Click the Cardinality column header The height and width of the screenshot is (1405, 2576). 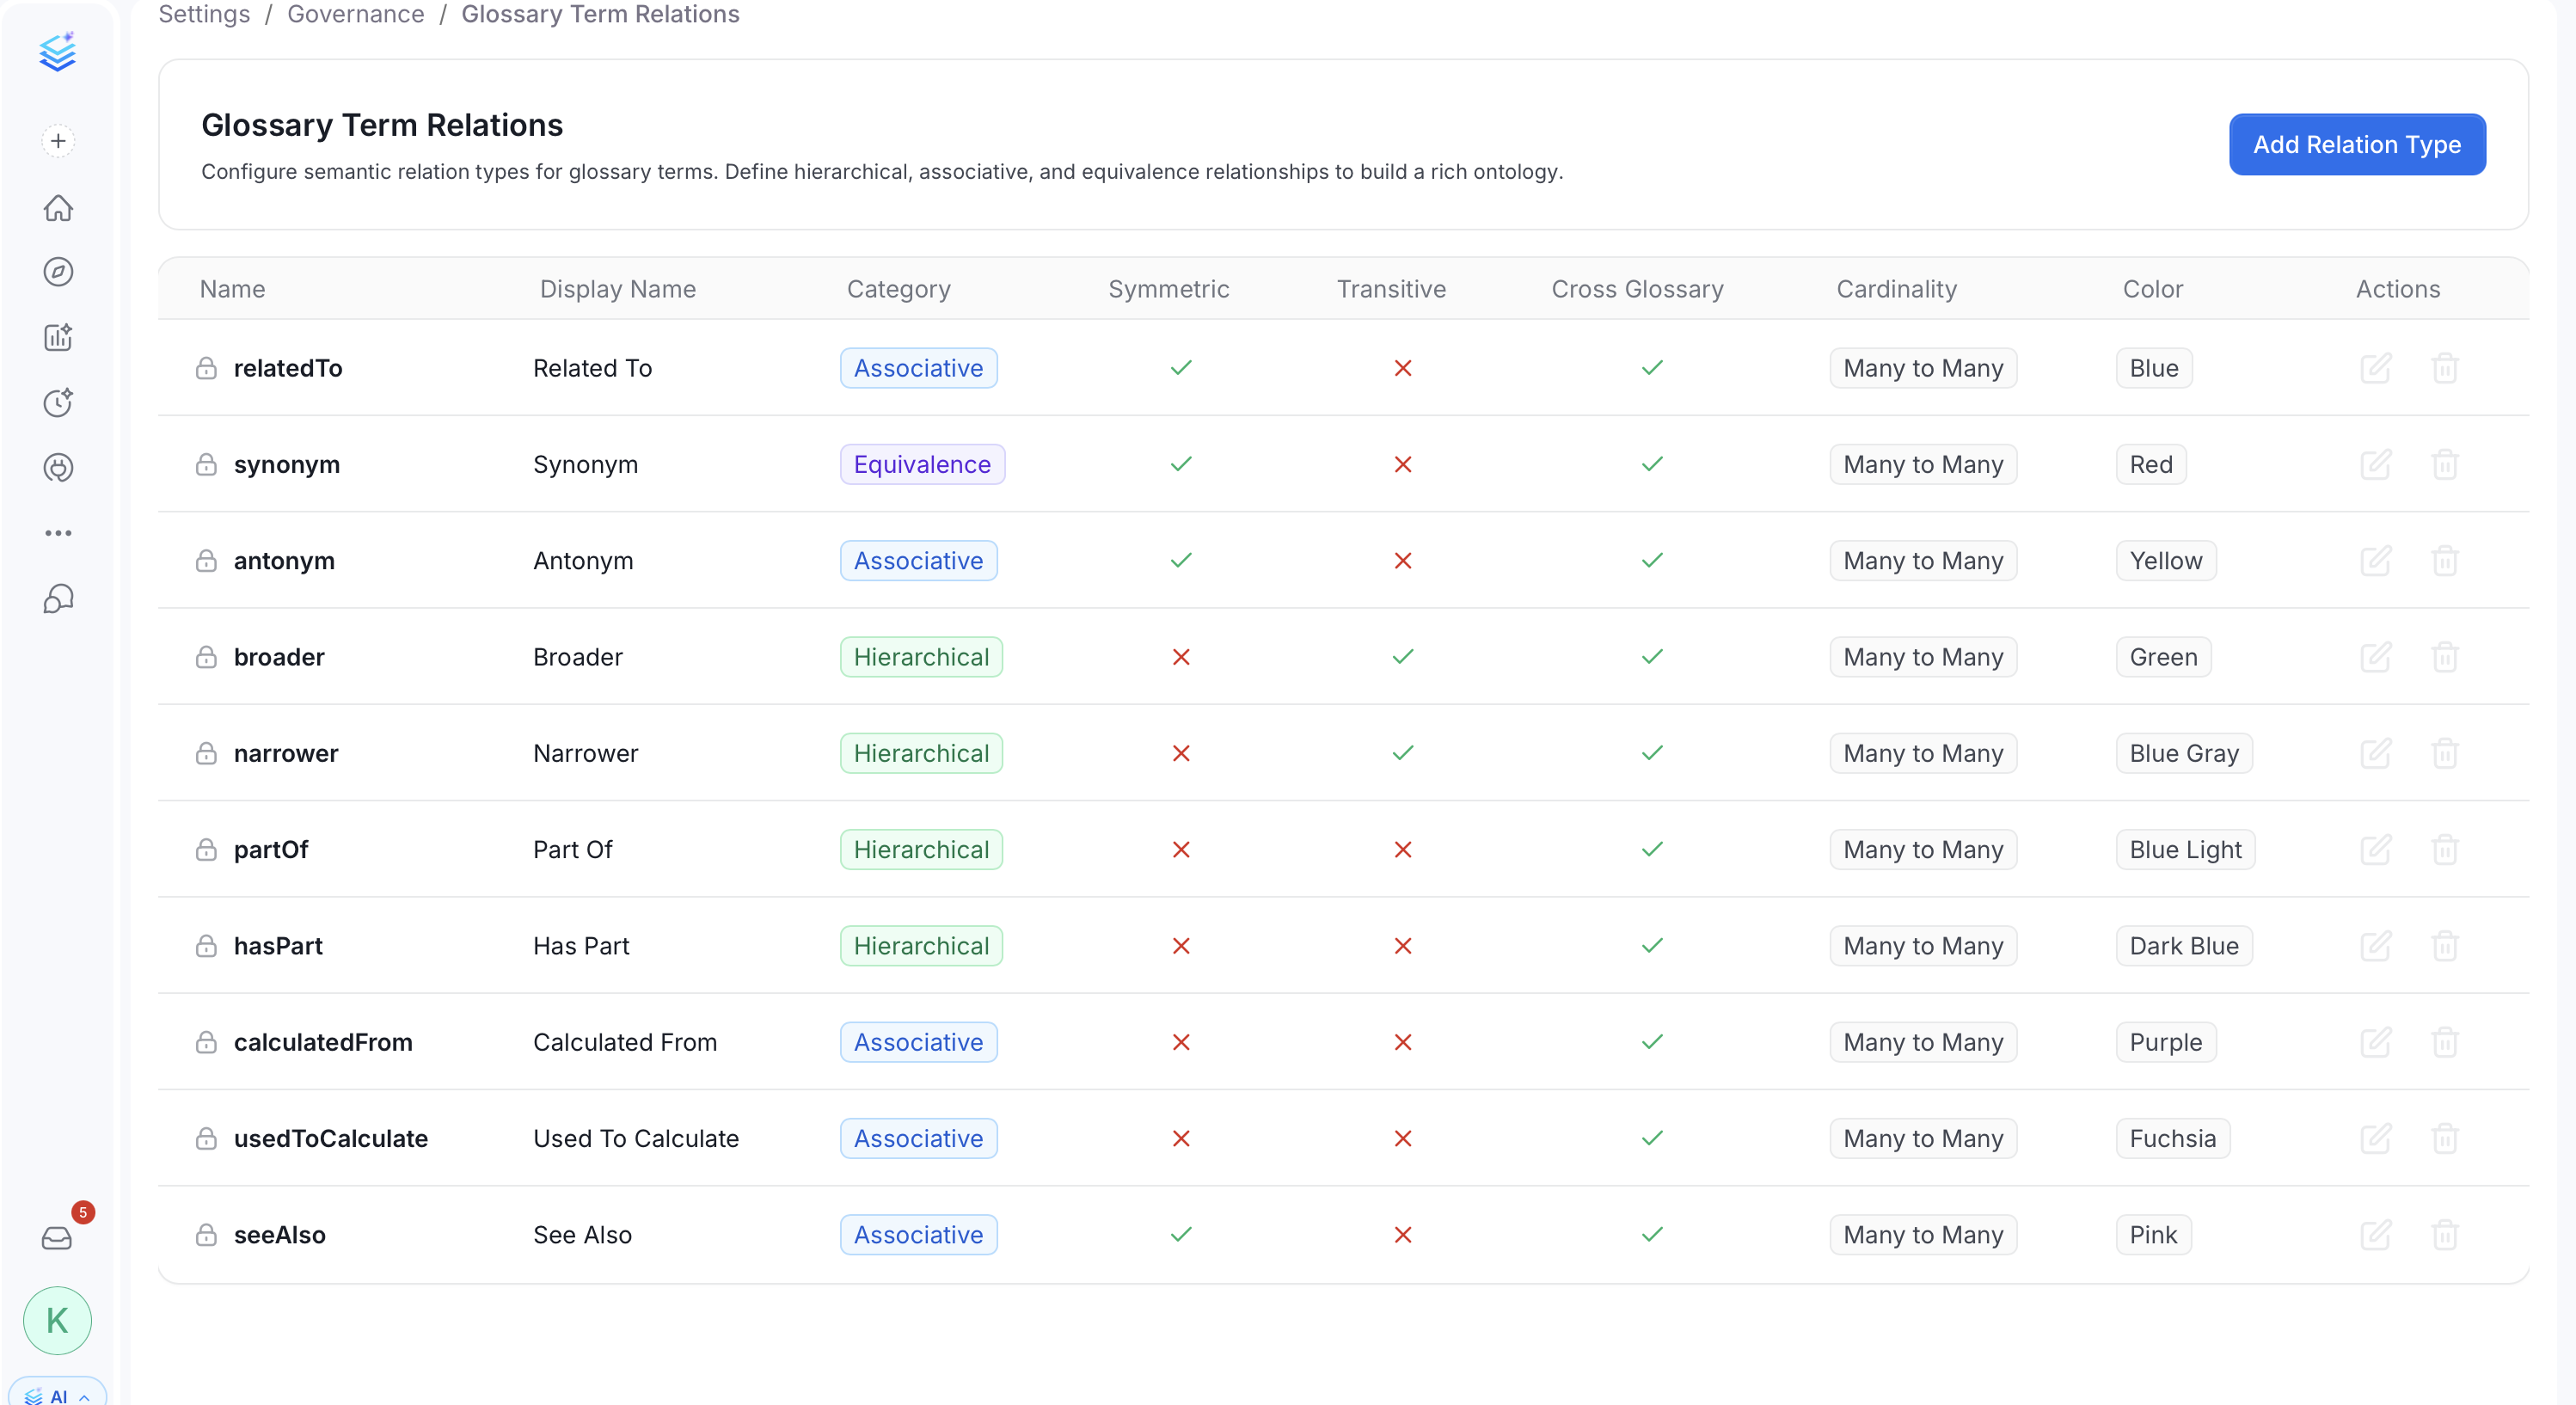click(x=1896, y=289)
